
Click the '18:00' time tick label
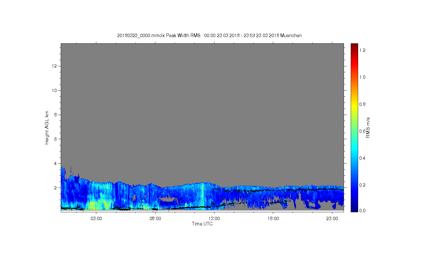[x=273, y=219]
